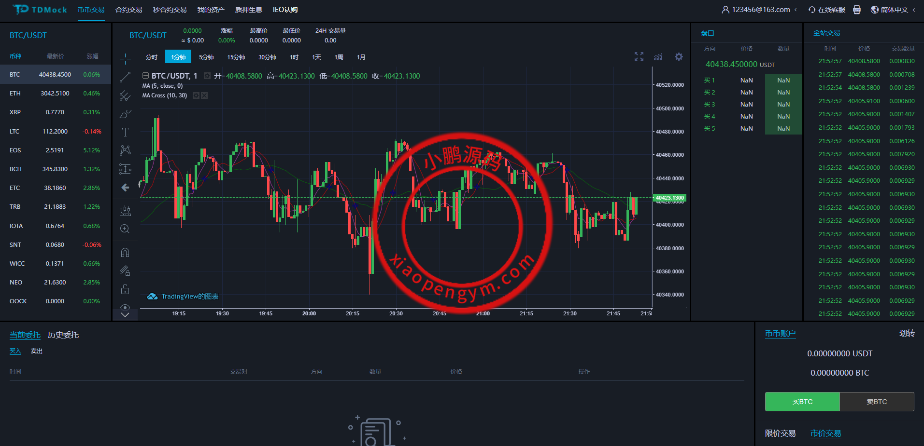The height and width of the screenshot is (446, 924).
Task: Select the brush drawing tool
Action: coord(125,114)
